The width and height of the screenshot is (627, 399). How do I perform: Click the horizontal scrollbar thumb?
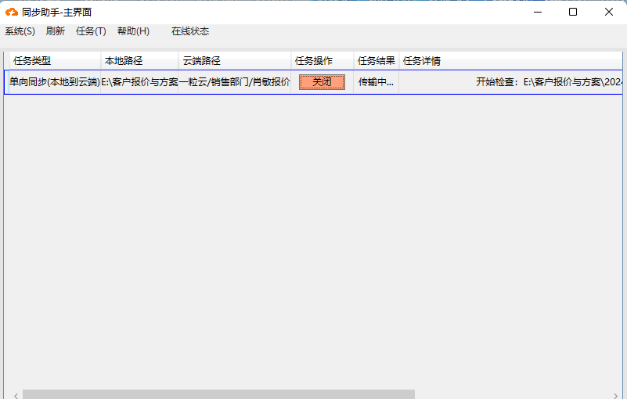pos(218,394)
